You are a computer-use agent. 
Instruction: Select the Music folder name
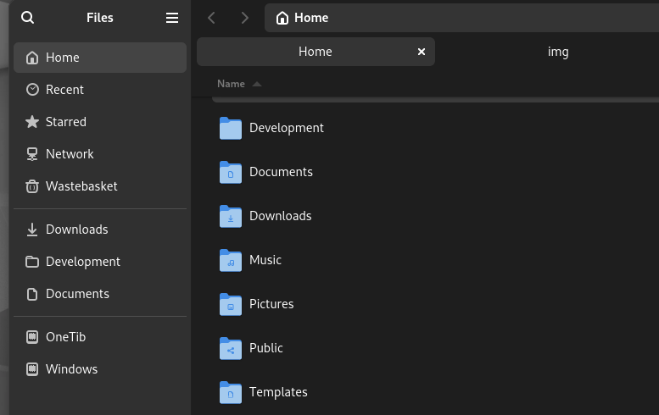tap(265, 260)
